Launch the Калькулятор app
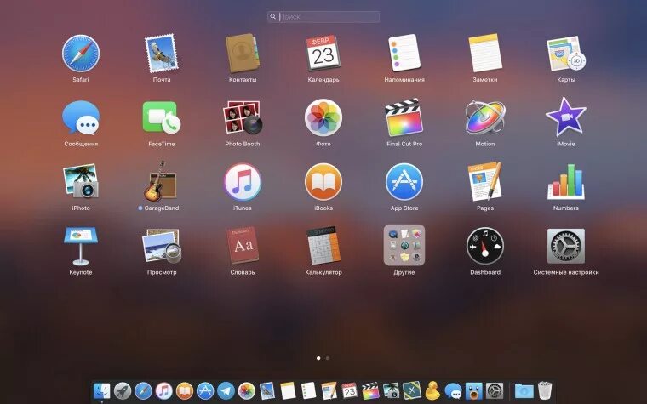The image size is (647, 404). point(323,246)
